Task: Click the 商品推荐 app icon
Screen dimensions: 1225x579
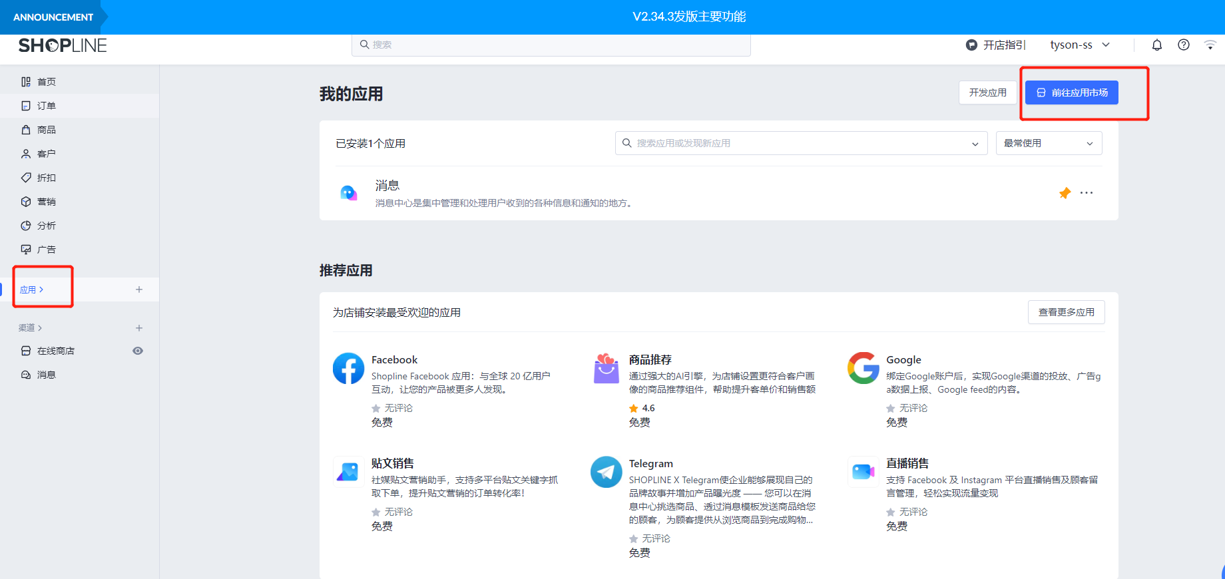Action: 606,368
